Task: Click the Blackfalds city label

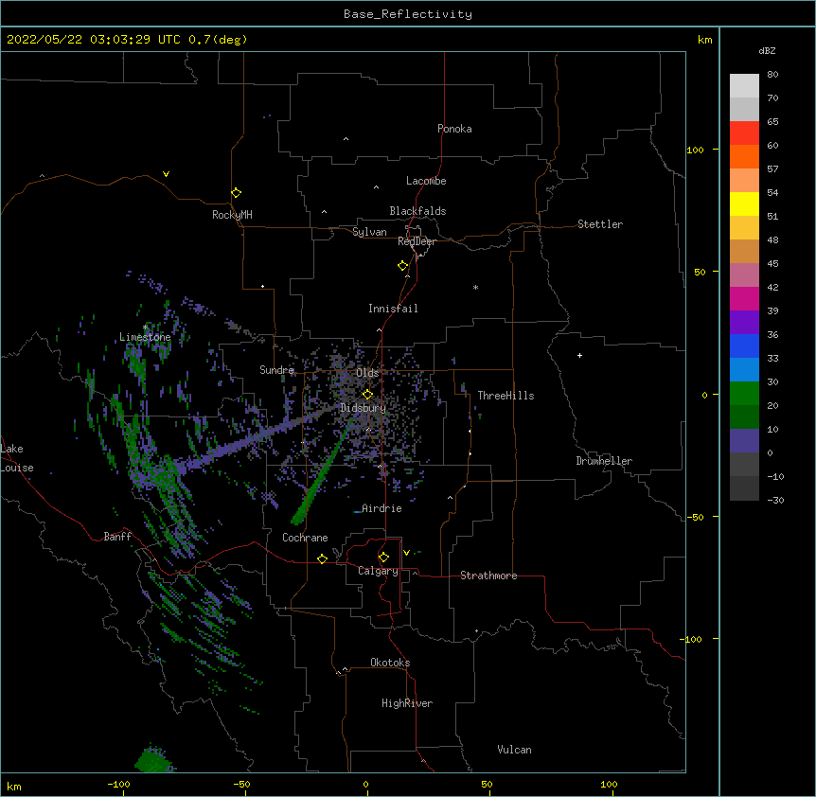Action: 417,211
